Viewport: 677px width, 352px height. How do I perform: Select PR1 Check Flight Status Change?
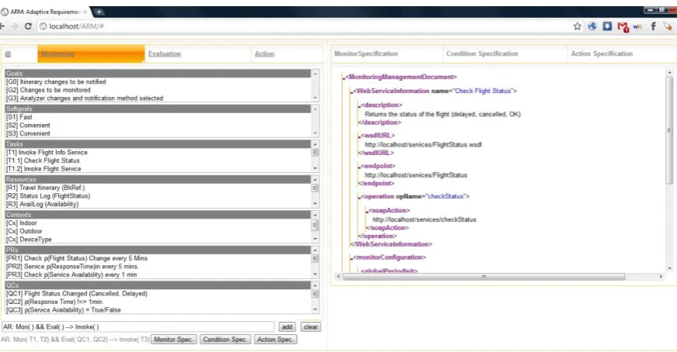click(x=158, y=258)
